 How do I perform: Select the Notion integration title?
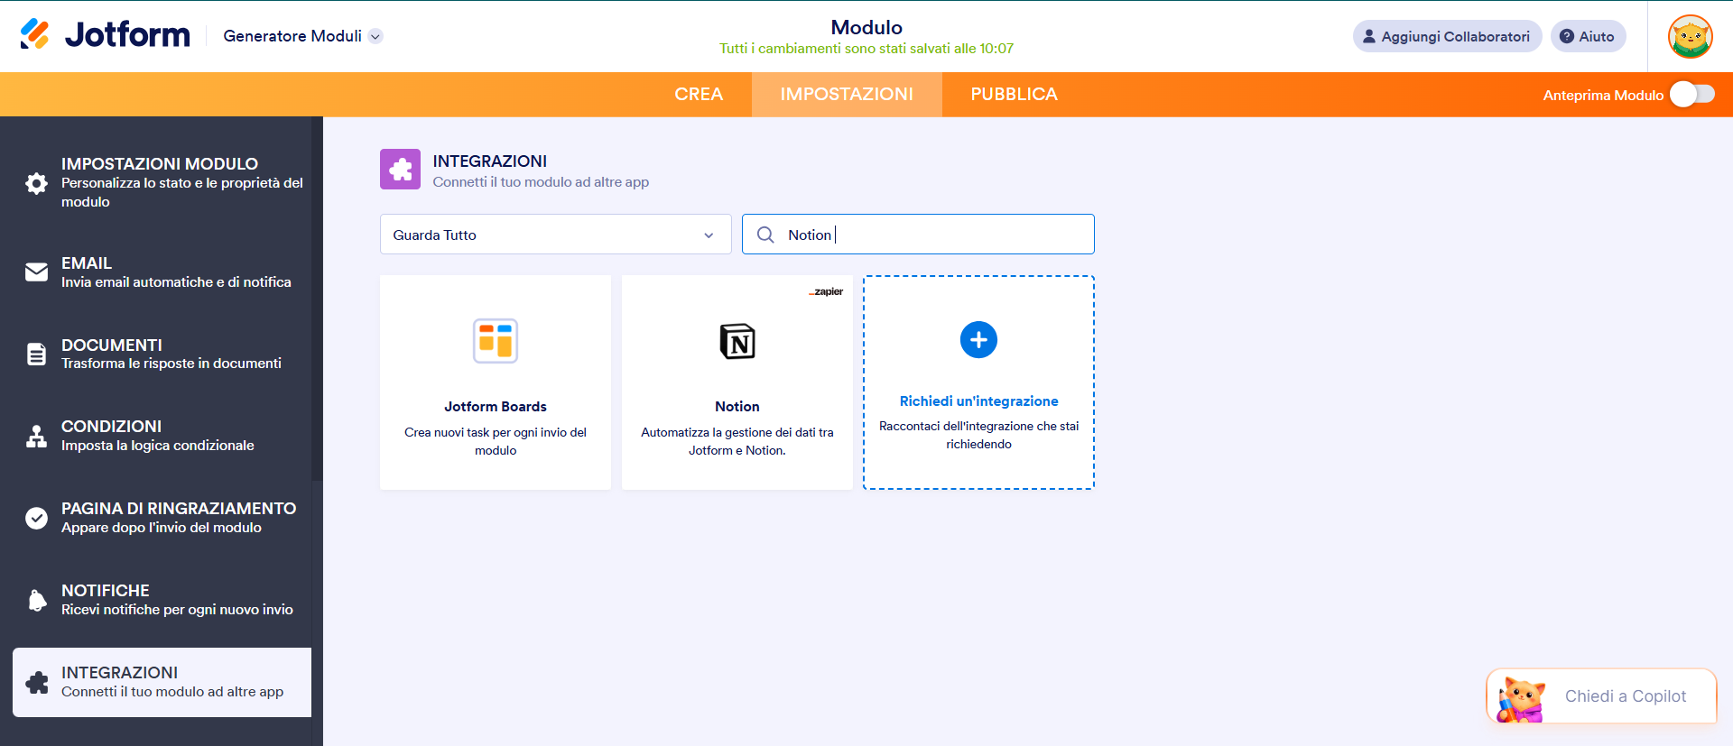(737, 407)
